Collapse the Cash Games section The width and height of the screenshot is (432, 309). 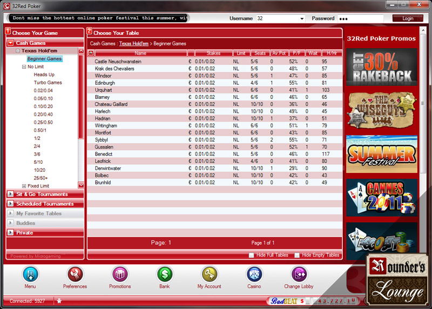tap(10, 43)
